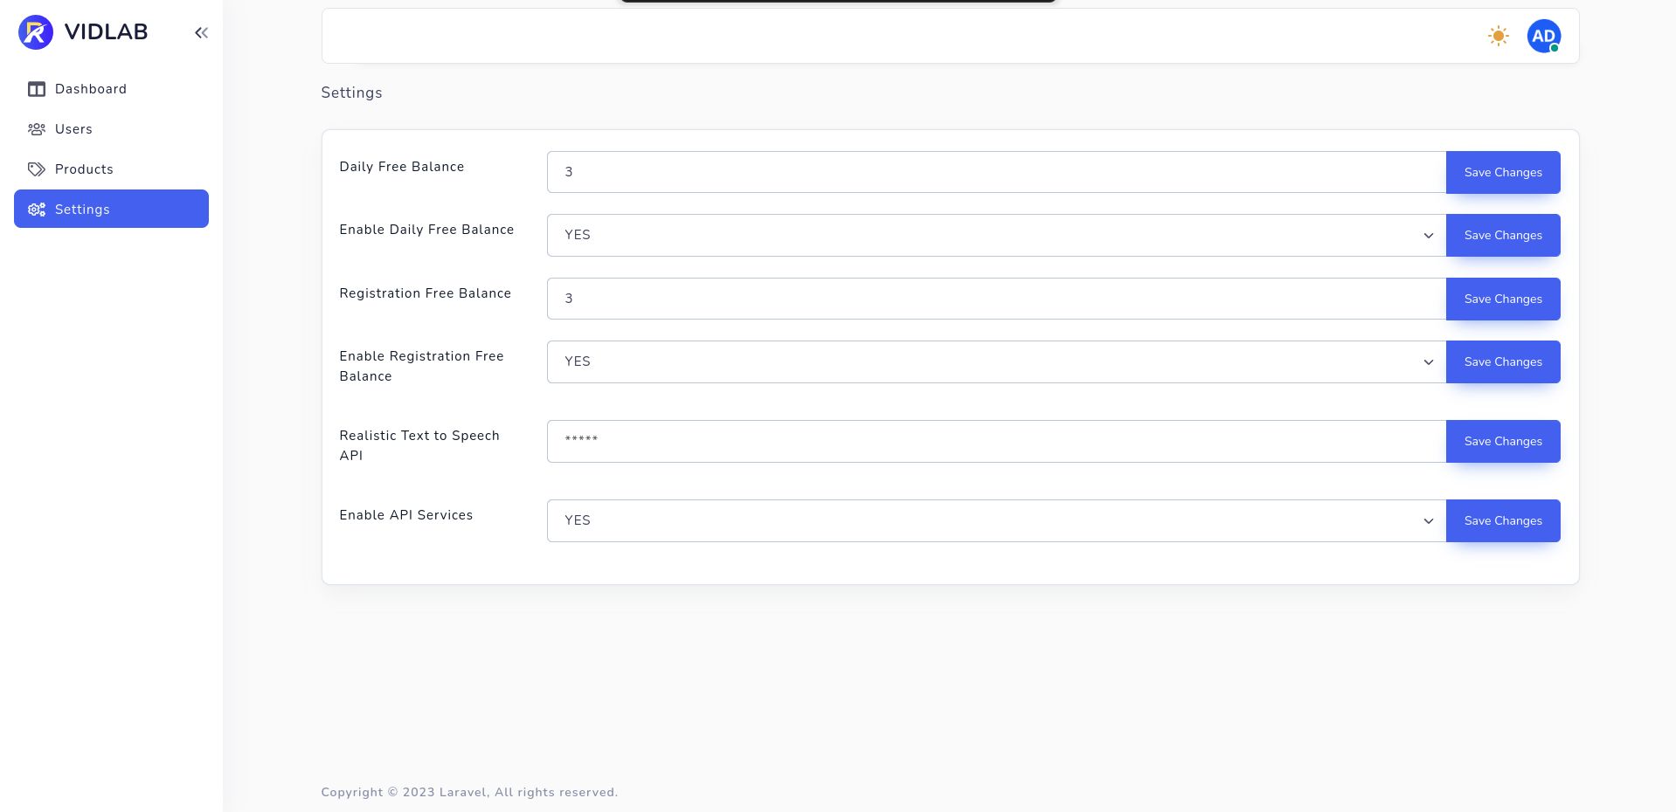Click the Dashboard layout icon in sidebar
Screen dimensions: 1676x812
37,89
